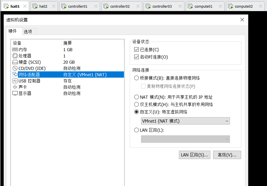Select 仅主机模式(H) radio button
The image size is (267, 186).
[x=136, y=104]
